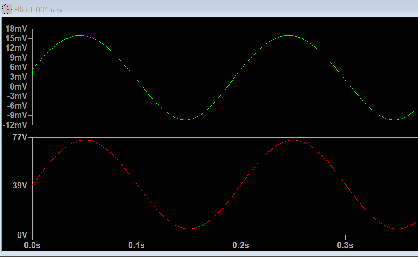Image resolution: width=418 pixels, height=258 pixels.
Task: Click the 12mV axis label
Action: click(x=16, y=48)
